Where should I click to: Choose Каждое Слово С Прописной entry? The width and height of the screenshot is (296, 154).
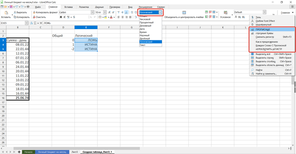272,45
